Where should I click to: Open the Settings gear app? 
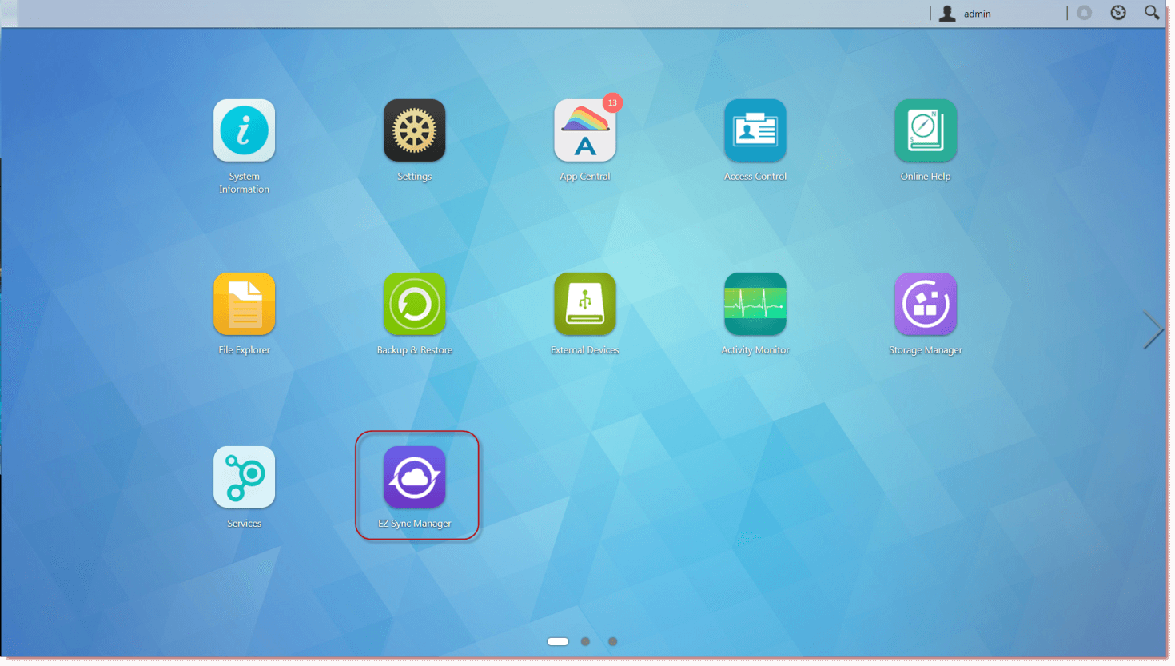click(x=414, y=130)
